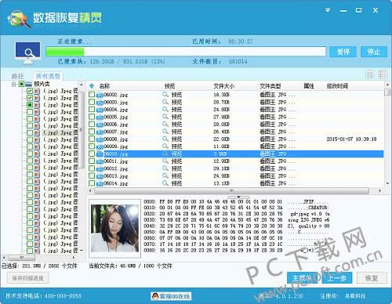Switch to detail list view icon
The image size is (392, 304).
pyautogui.click(x=383, y=74)
